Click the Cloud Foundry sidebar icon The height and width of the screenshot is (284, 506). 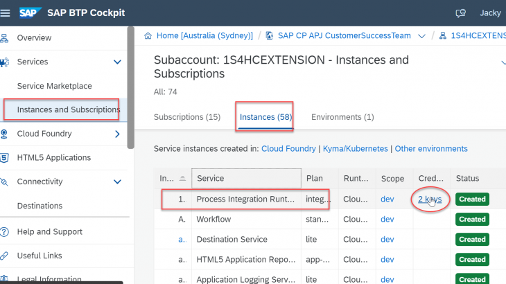(x=4, y=134)
